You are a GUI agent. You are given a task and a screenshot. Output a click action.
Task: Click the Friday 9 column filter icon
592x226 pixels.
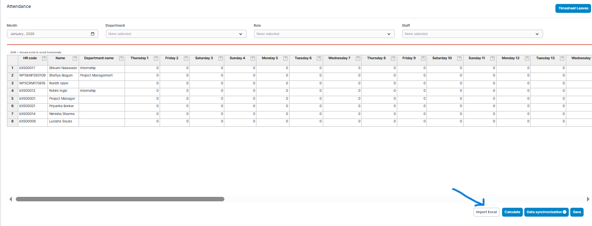tap(423, 58)
